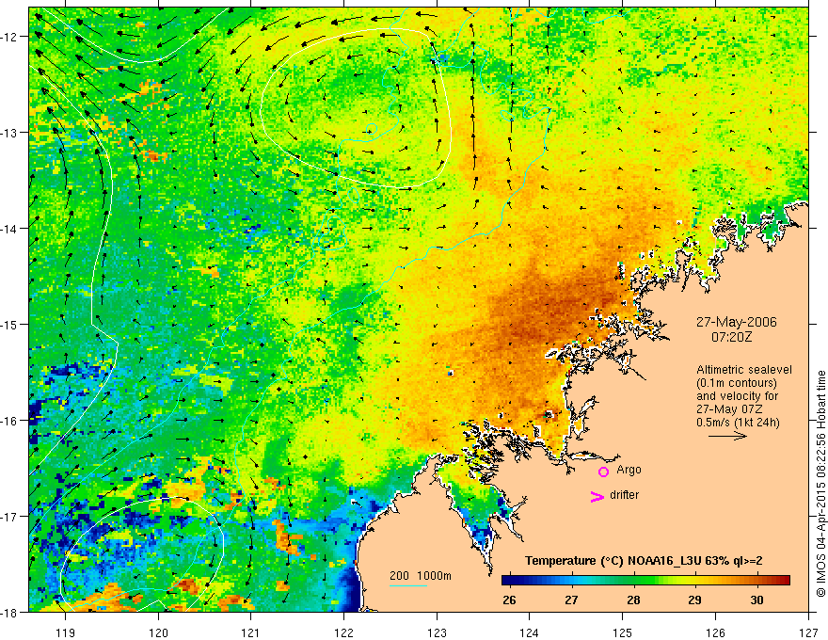Click the 26 label on temperature scale
828x640 pixels.
click(x=509, y=600)
